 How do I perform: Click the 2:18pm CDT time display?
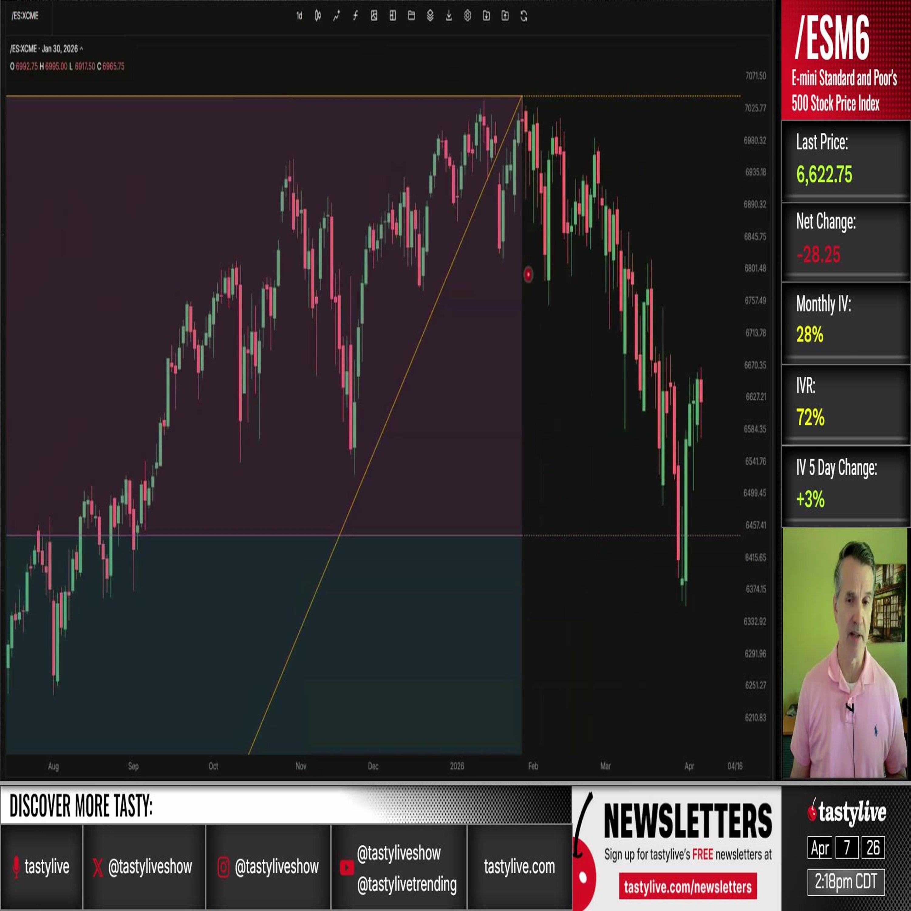pyautogui.click(x=846, y=881)
